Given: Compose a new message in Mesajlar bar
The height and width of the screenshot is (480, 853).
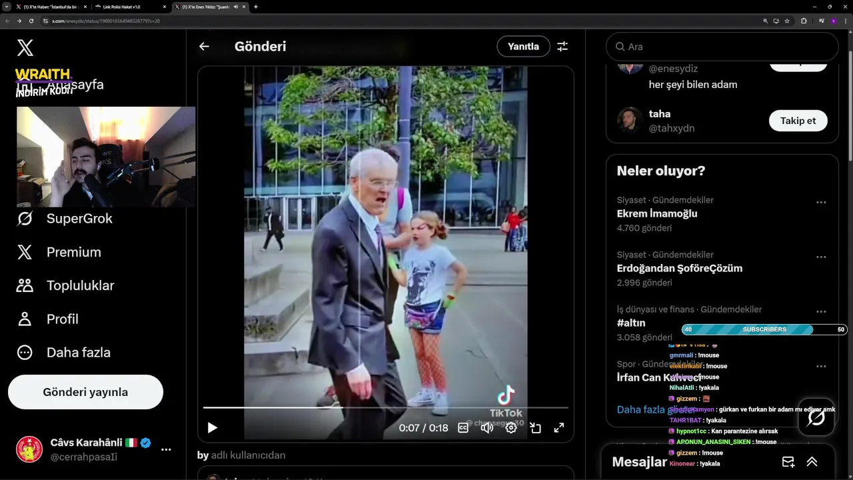Looking at the screenshot, I should (x=788, y=462).
